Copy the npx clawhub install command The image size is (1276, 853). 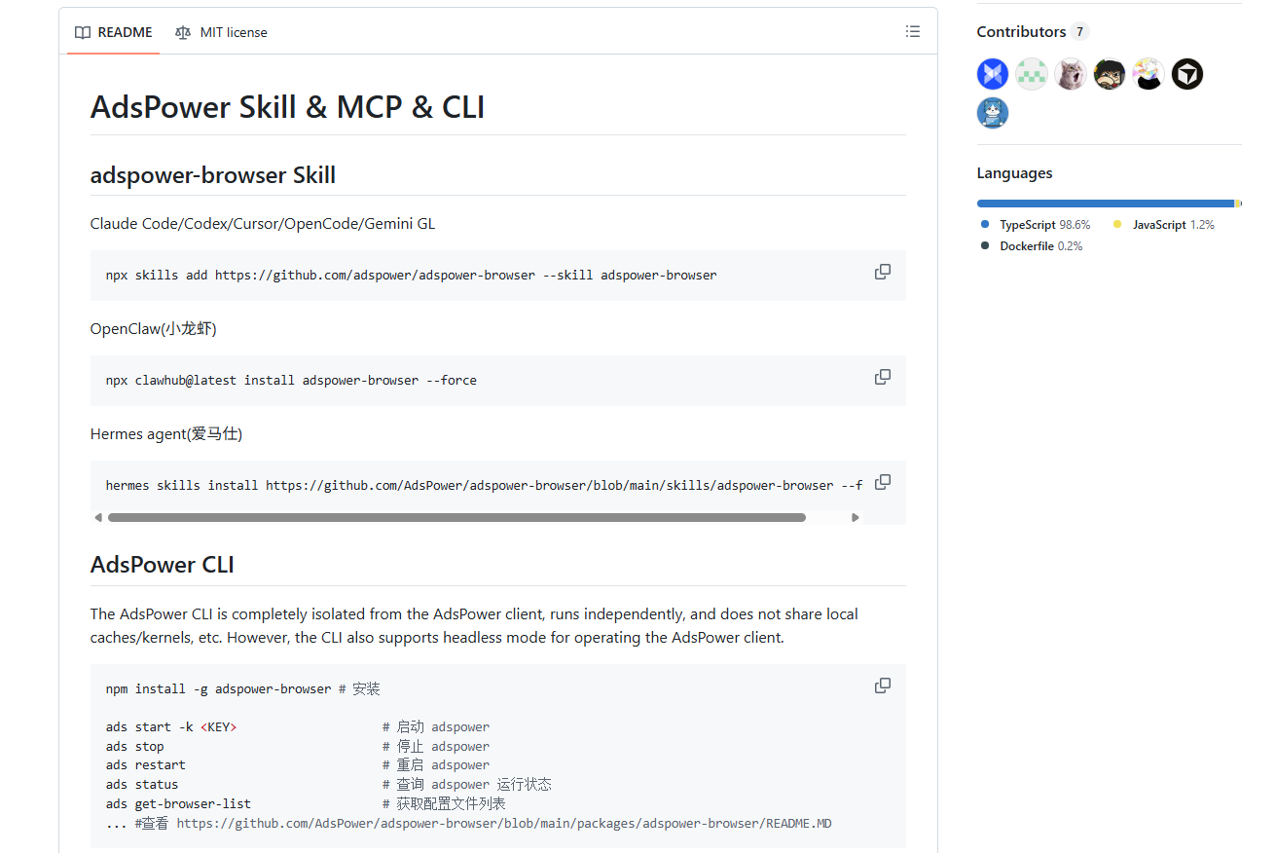(883, 378)
